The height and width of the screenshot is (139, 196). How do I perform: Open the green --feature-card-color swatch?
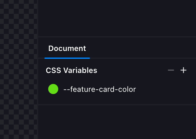[x=53, y=89]
